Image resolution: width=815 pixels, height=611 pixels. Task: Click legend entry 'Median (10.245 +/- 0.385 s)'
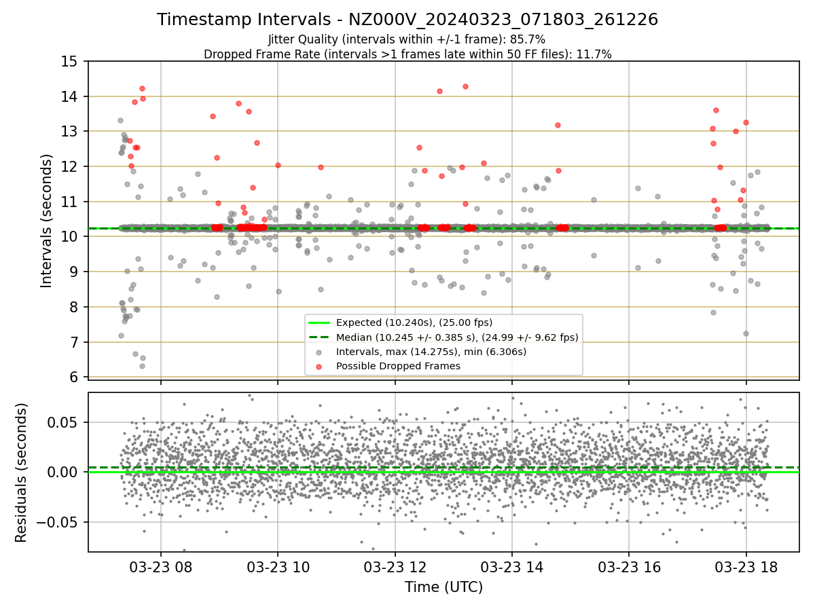coord(457,337)
